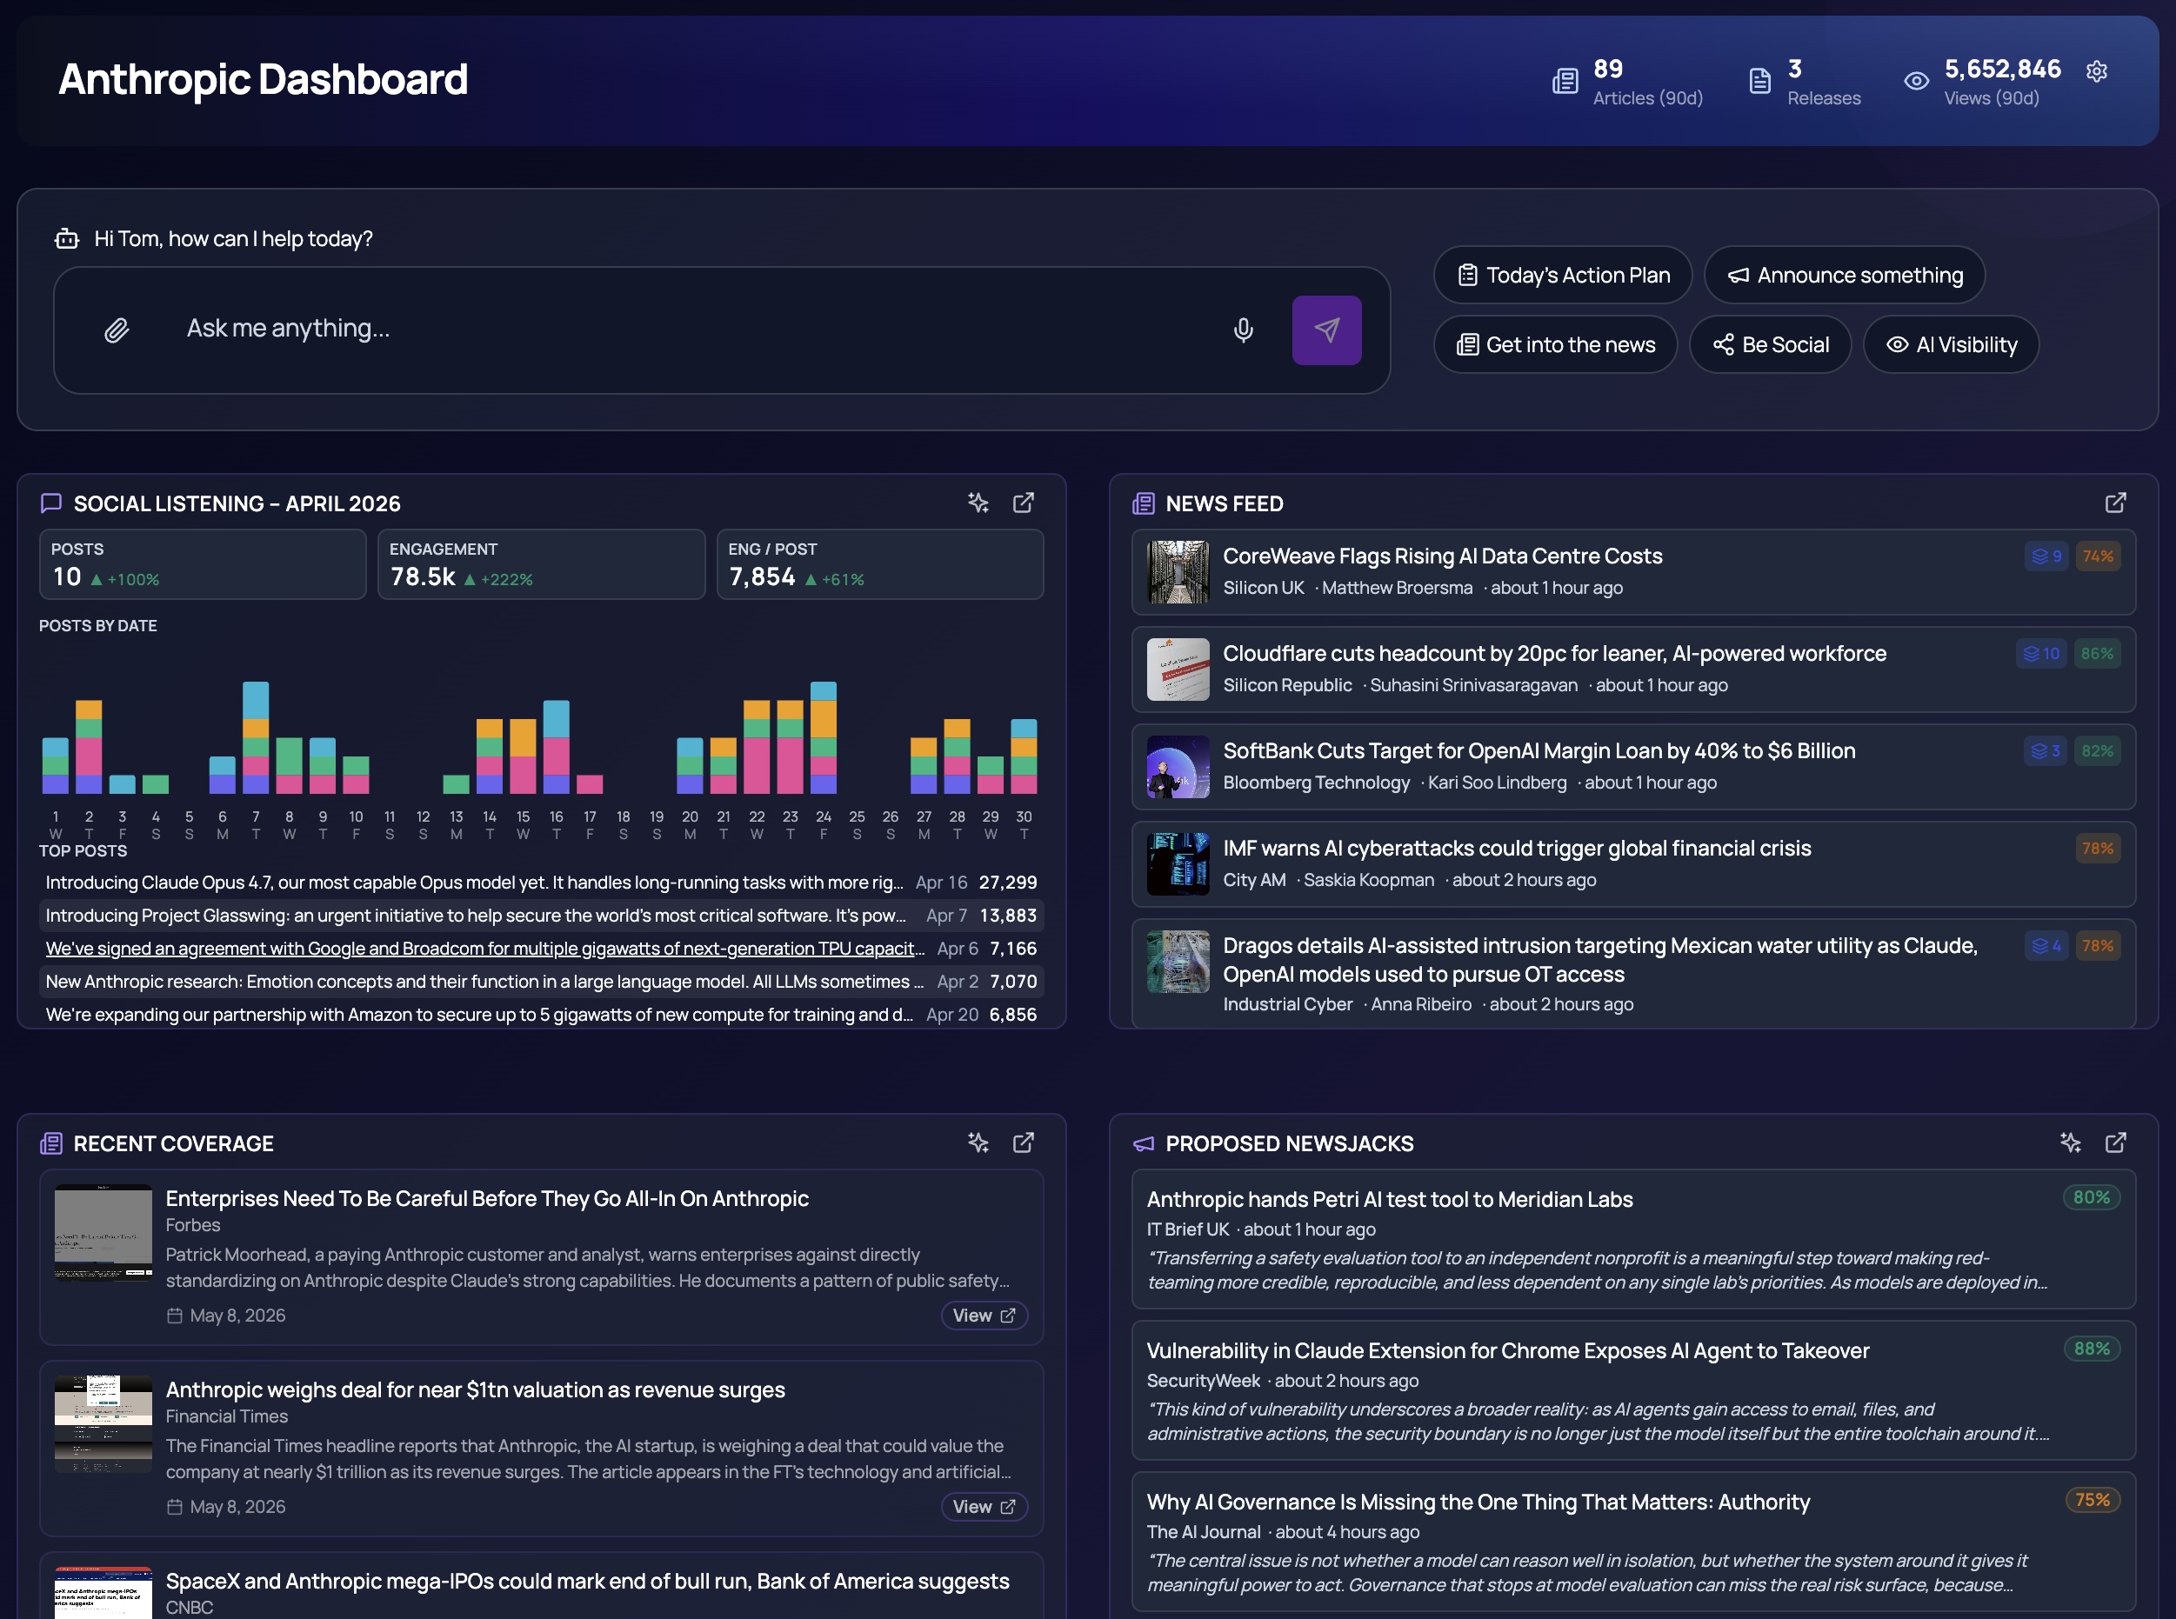The width and height of the screenshot is (2176, 1619).
Task: Click the sparkle icon in Recent Coverage
Action: tap(978, 1143)
